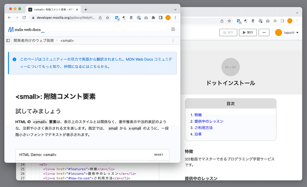Viewport: 307px width, 187px height.
Task: Expand the tab search chevron in front window
Action: point(175,10)
